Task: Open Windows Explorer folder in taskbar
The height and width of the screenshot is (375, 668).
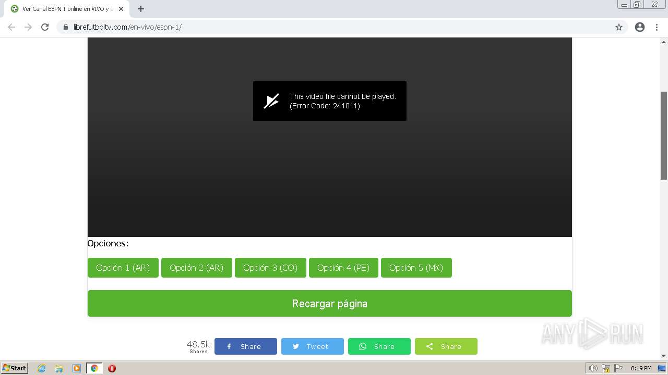Action: coord(59,368)
